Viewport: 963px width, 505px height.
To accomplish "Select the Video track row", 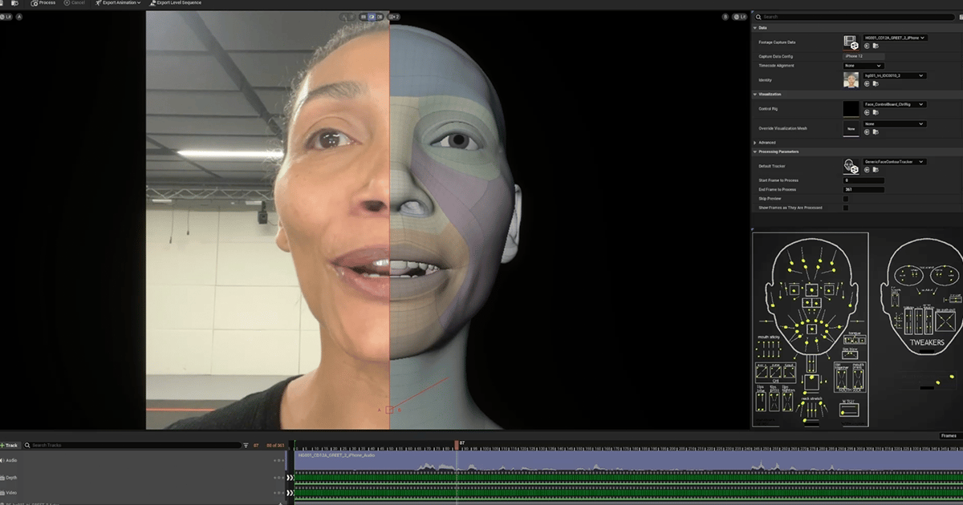I will (x=143, y=493).
